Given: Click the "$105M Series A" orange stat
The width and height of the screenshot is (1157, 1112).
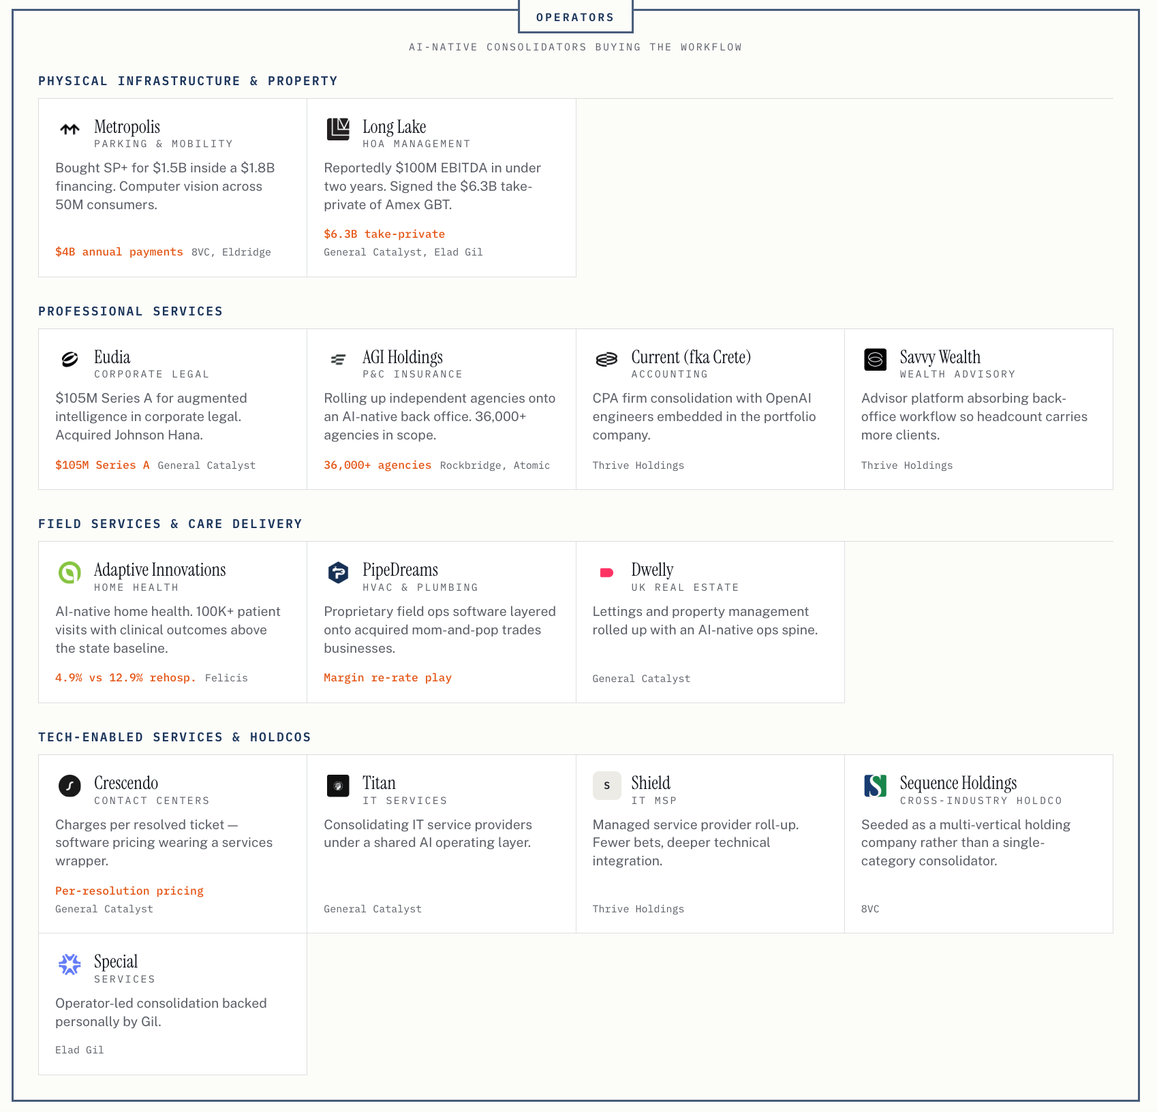Looking at the screenshot, I should click(102, 465).
